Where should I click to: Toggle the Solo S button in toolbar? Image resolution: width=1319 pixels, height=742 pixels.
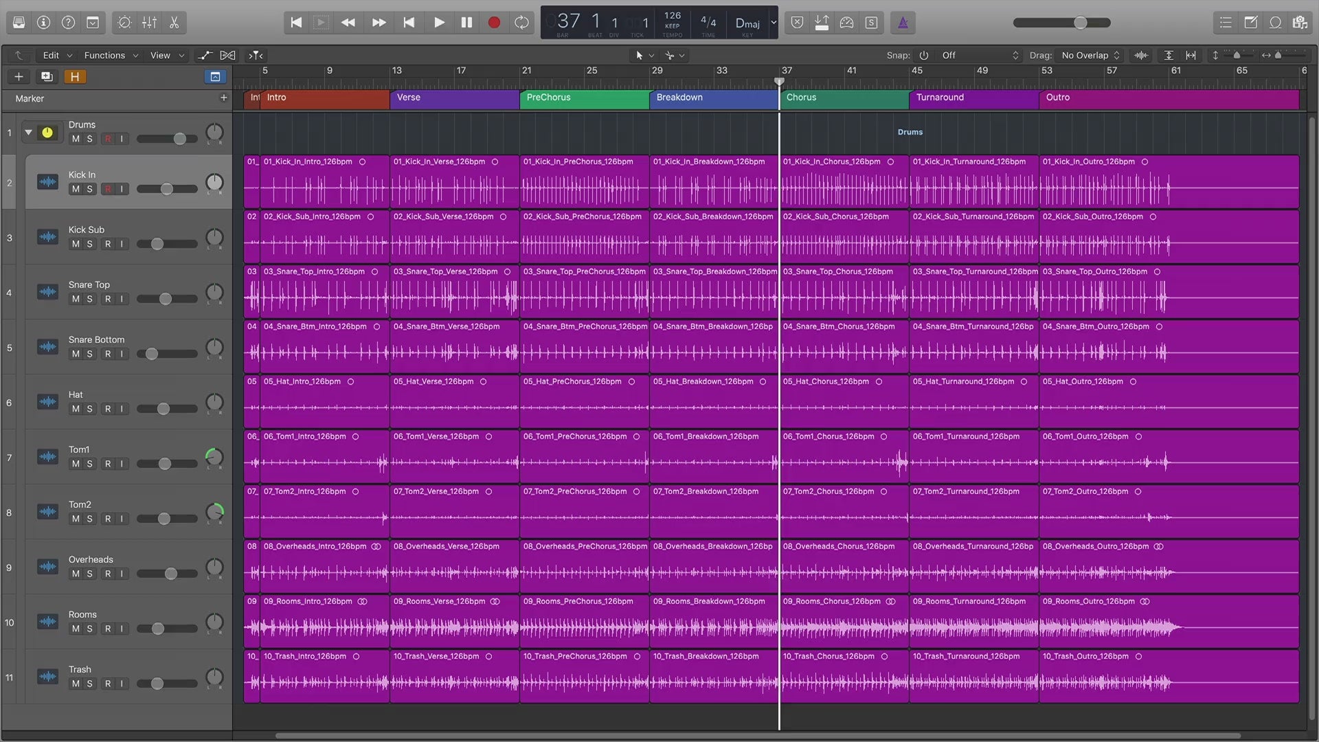(x=871, y=23)
